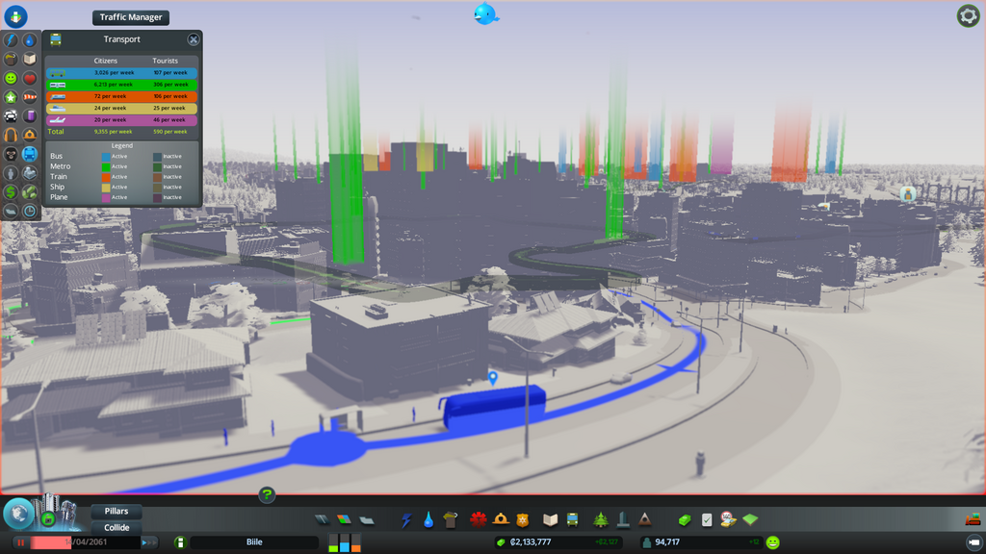Select the Bulldozer tool

pos(973,518)
